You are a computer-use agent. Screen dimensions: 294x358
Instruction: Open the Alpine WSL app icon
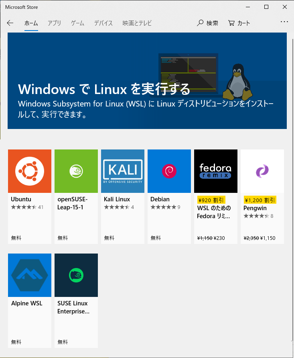pyautogui.click(x=30, y=275)
